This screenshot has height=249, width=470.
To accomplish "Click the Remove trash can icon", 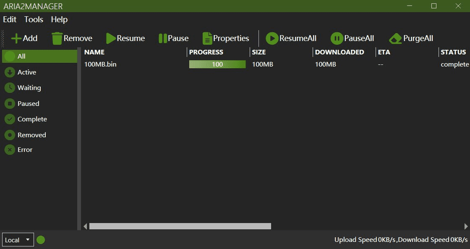I will pos(57,39).
